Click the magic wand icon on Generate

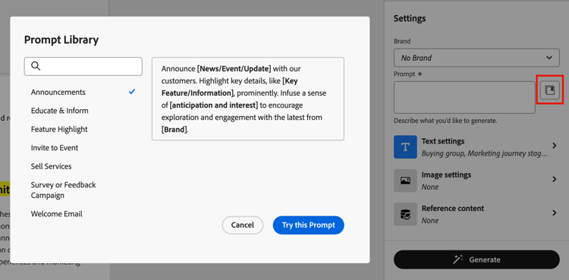click(x=458, y=260)
